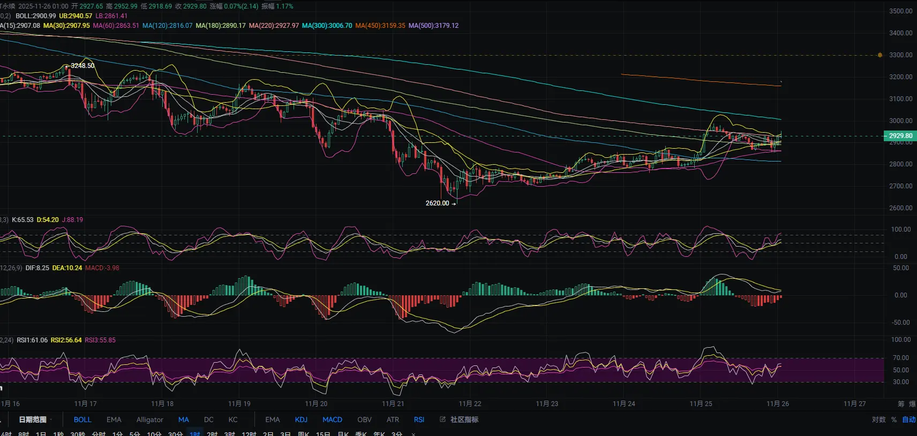Enable the OBV sub-indicator

(x=364, y=419)
